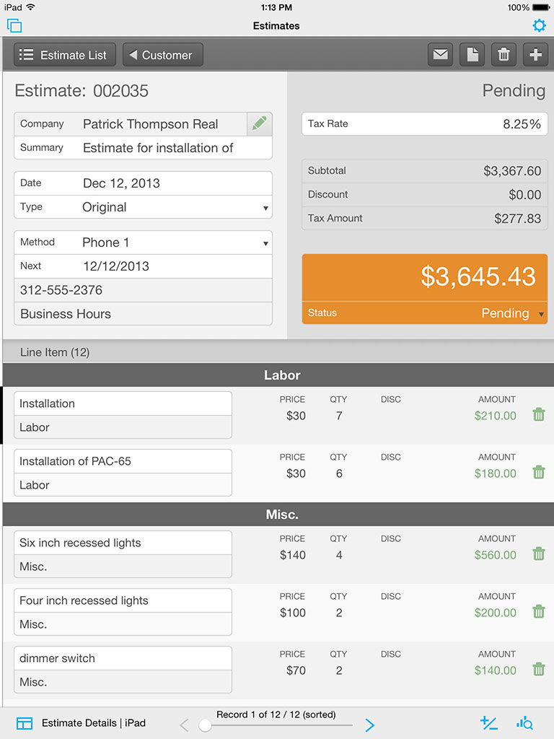Tap the envelope email icon
Screen dimensions: 554x739
pyautogui.click(x=440, y=55)
